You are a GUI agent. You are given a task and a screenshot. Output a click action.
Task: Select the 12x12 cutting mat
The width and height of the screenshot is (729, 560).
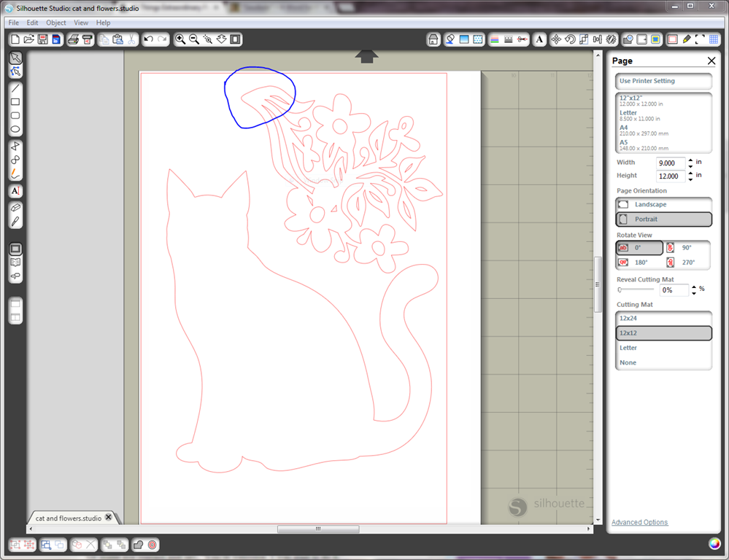click(x=663, y=332)
